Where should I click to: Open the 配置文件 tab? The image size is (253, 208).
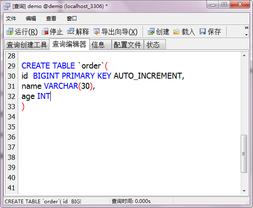[x=127, y=45]
